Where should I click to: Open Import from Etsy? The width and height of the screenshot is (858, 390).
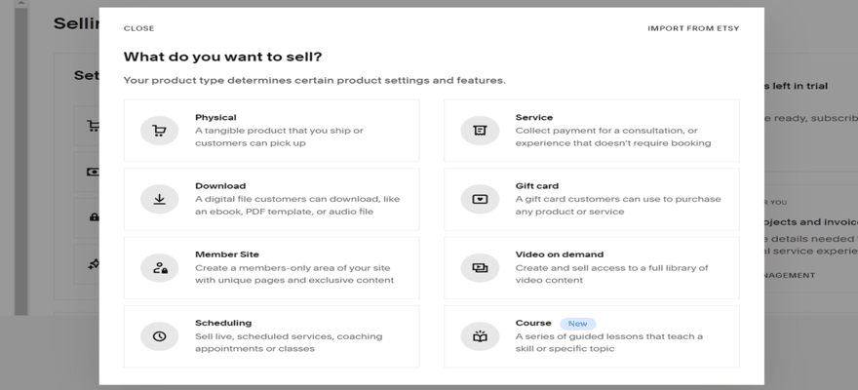(x=693, y=28)
